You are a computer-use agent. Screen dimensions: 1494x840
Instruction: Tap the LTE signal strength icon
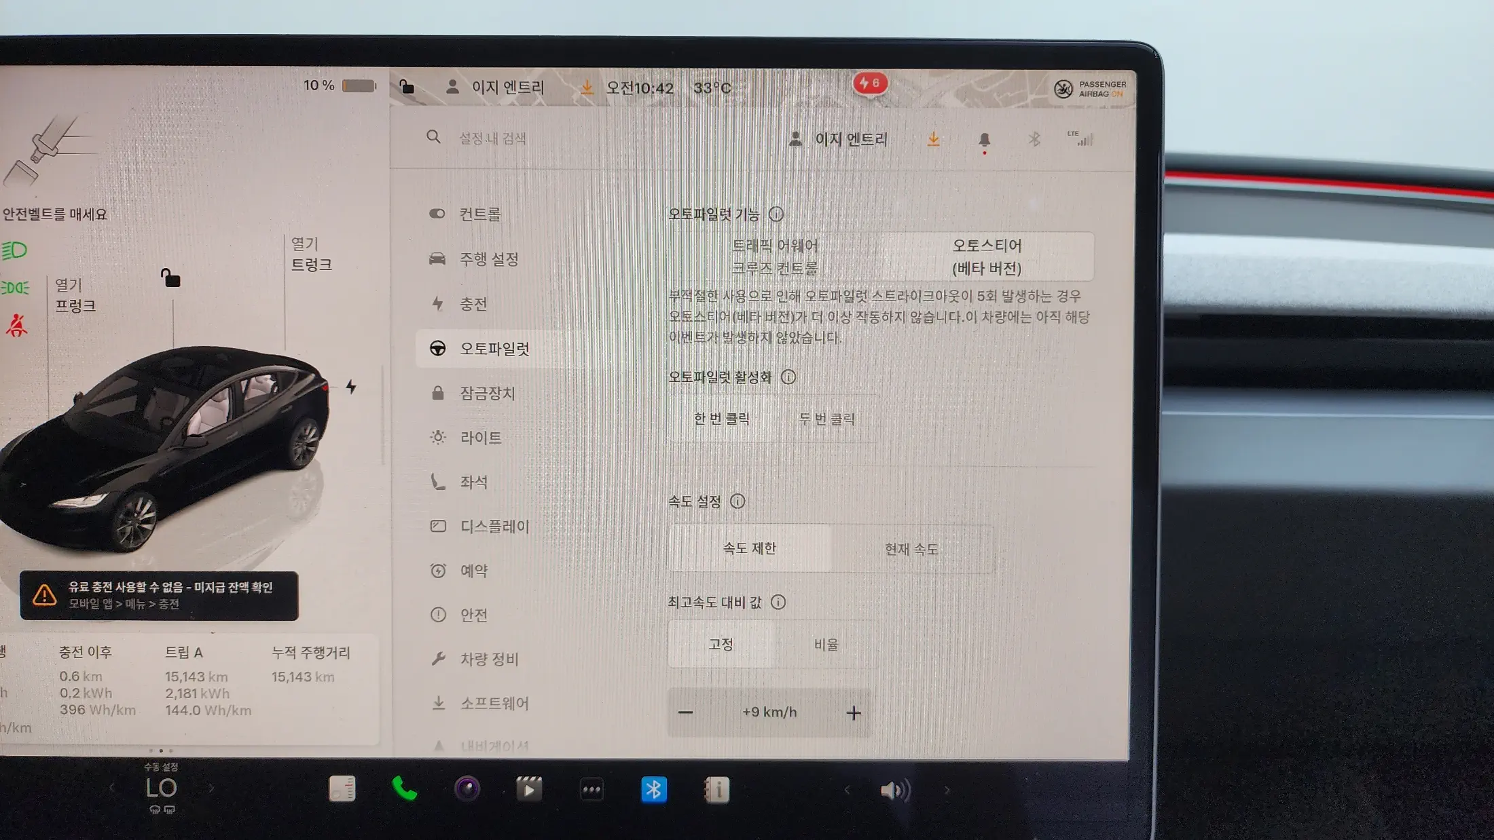pos(1080,138)
